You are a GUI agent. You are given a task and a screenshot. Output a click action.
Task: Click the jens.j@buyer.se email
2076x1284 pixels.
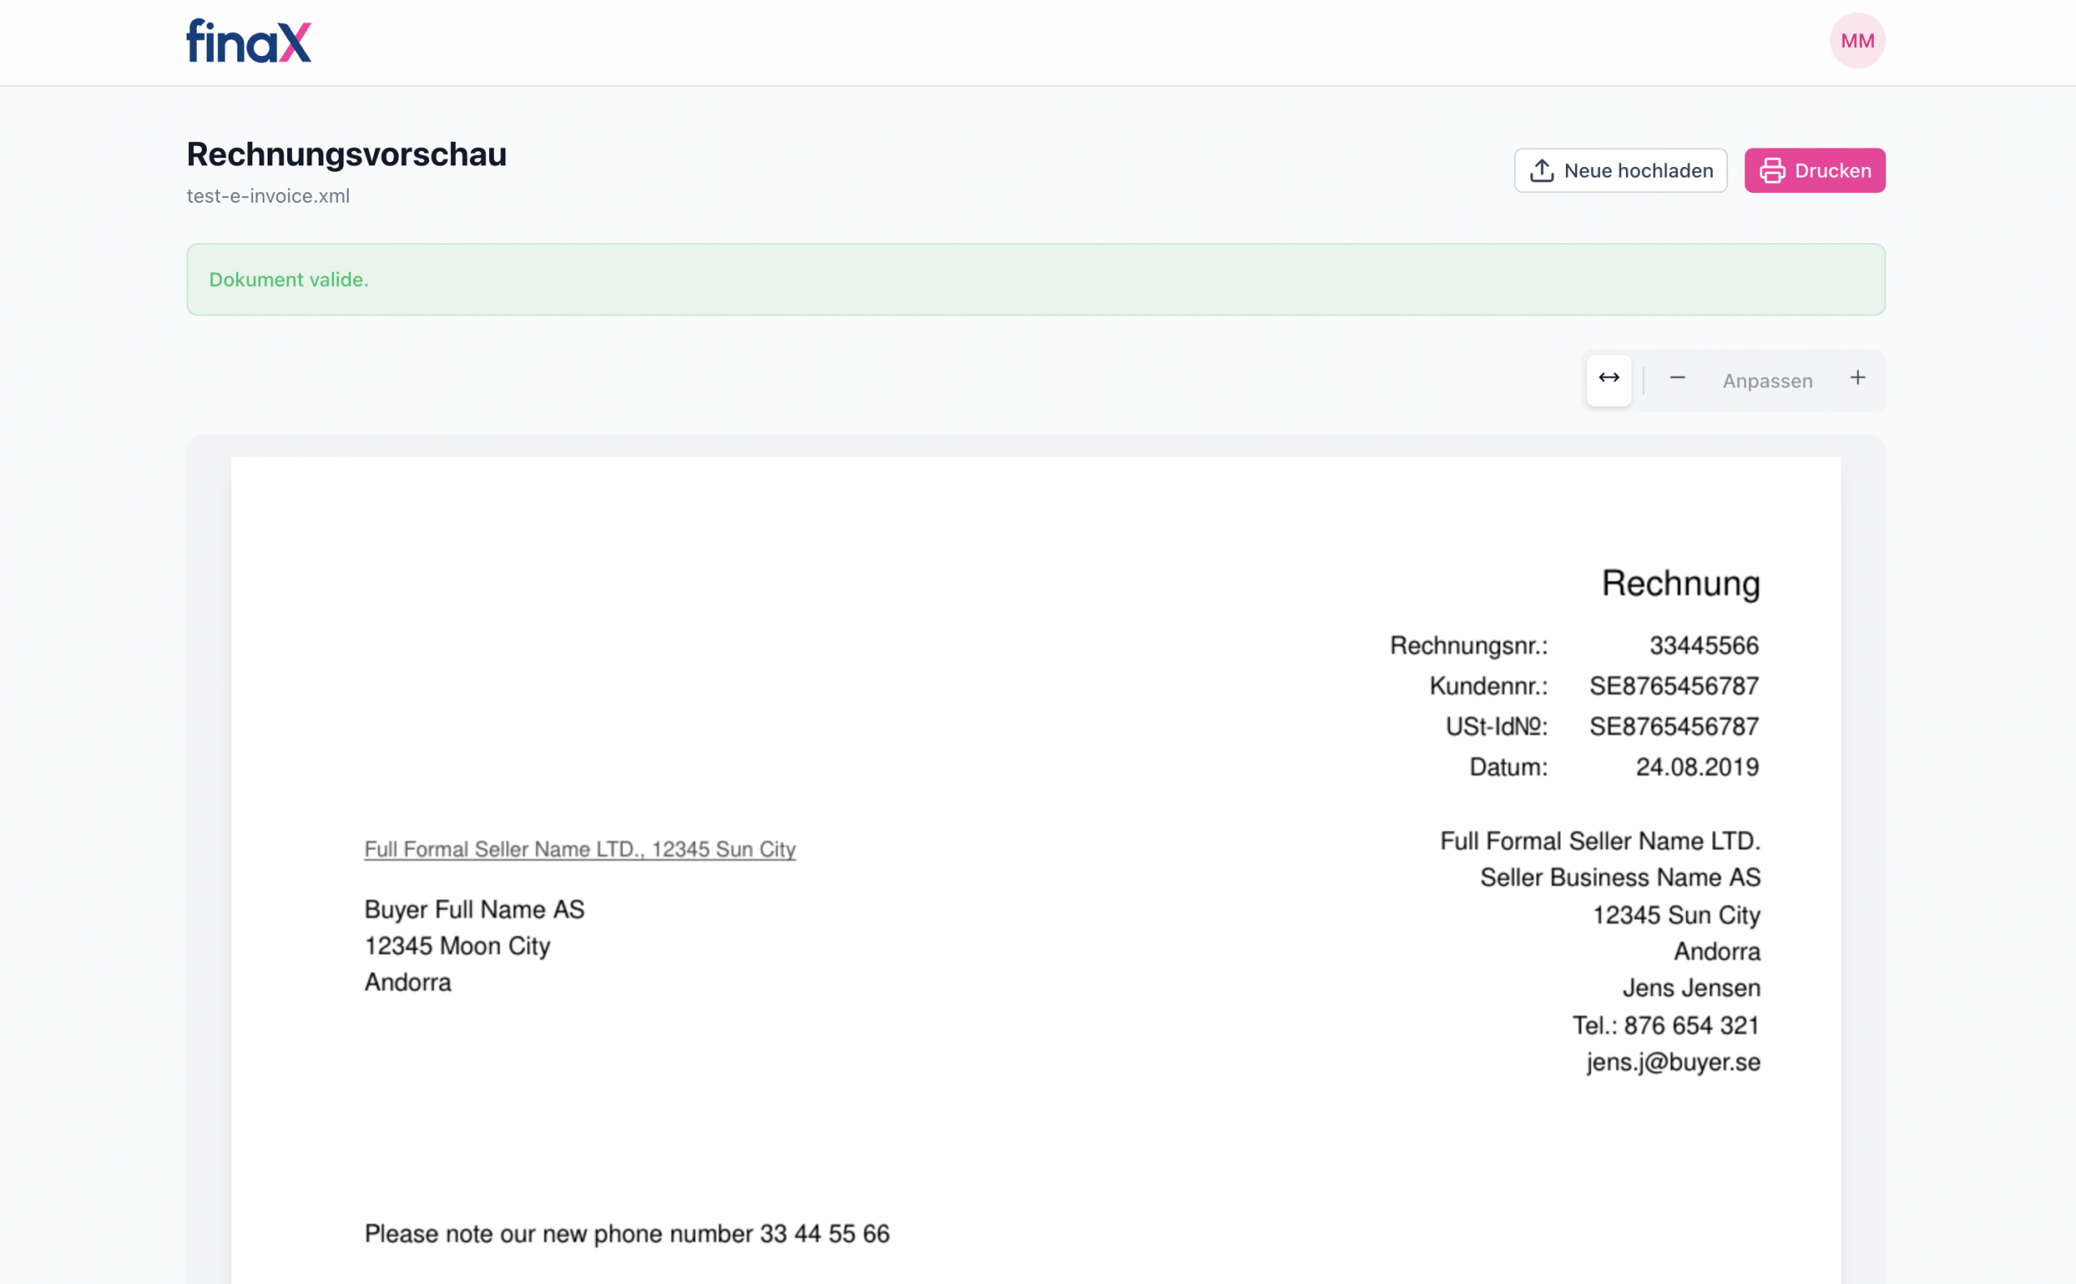(1672, 1063)
